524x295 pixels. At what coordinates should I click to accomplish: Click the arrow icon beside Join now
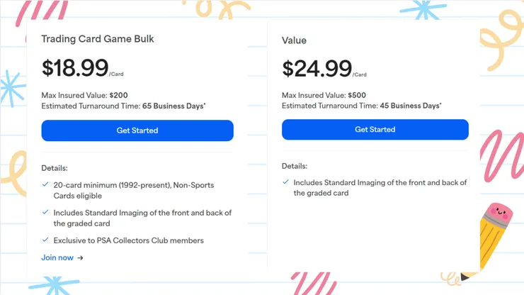coord(81,257)
